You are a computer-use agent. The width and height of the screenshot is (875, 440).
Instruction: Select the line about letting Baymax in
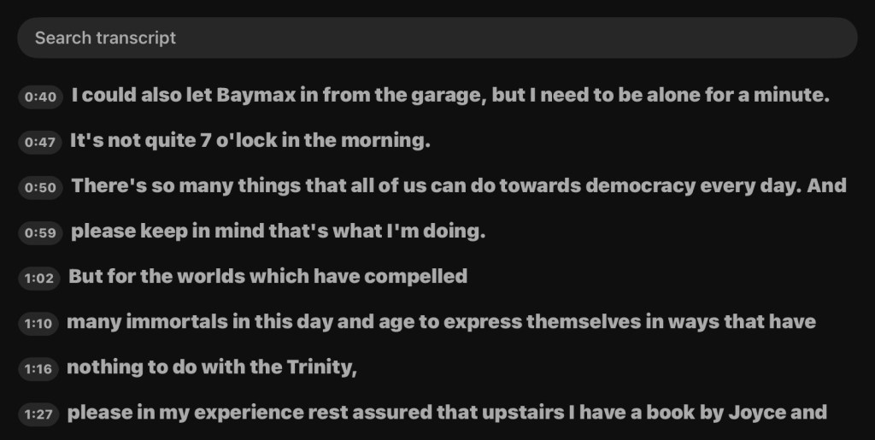(x=450, y=96)
